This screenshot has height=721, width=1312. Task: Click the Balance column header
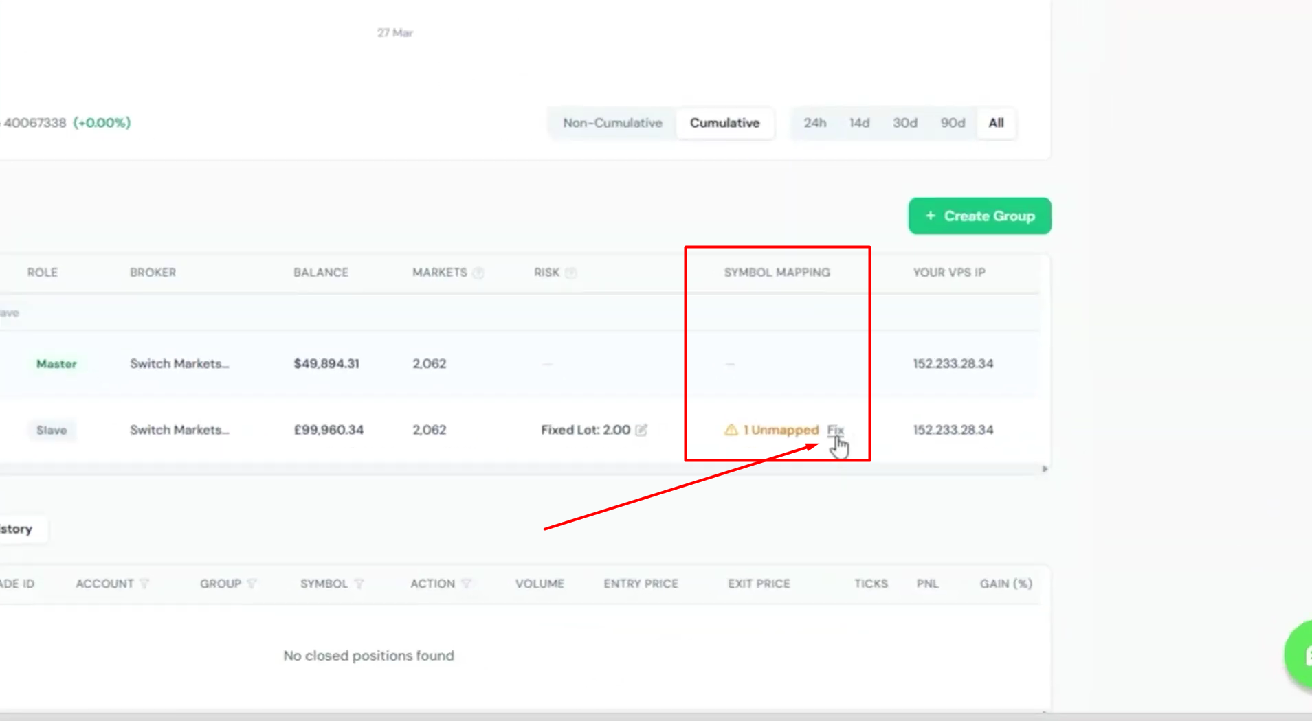321,273
